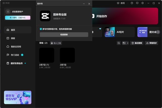Close the main 剪映 window
162x108 pixels.
(159, 3)
